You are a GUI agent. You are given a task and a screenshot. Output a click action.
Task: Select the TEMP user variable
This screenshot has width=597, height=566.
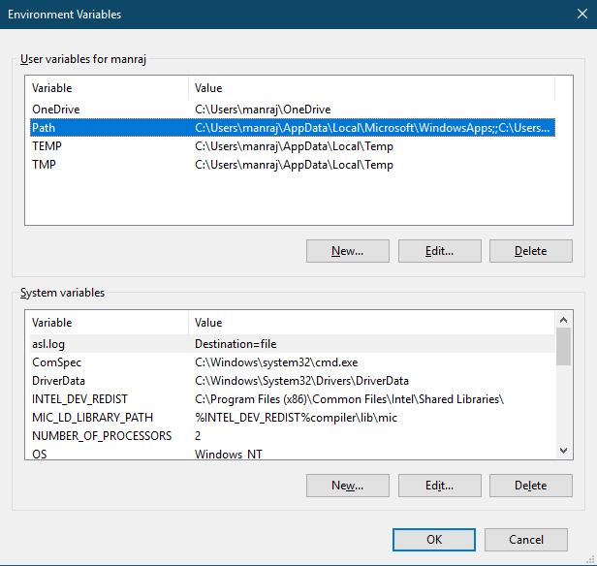[293, 146]
